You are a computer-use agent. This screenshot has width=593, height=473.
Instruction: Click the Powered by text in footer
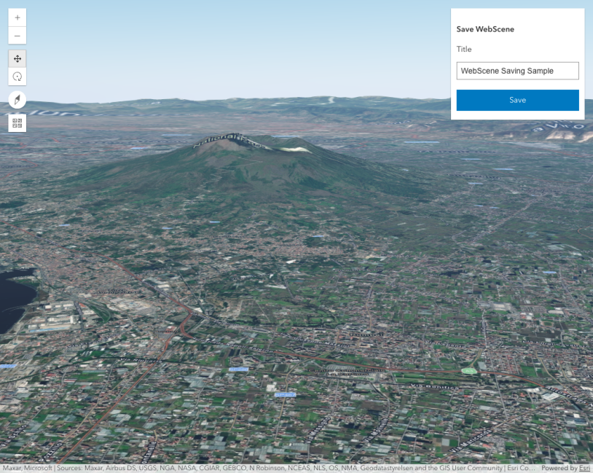pos(559,468)
